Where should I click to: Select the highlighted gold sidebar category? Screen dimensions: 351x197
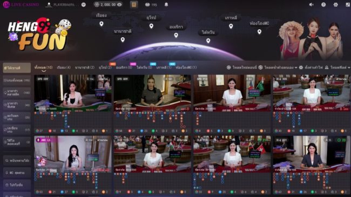17,68
